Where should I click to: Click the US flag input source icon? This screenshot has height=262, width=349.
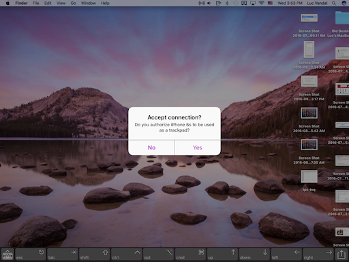pyautogui.click(x=270, y=3)
